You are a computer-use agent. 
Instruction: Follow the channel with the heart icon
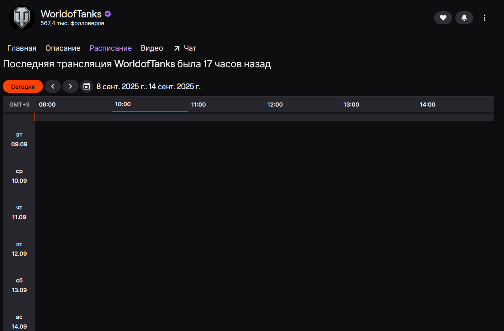click(x=443, y=18)
